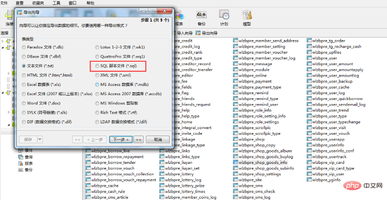Select HTML 文件 (*.htm;*.html) export format
Screen dimensions: 387x200
[x=24, y=75]
